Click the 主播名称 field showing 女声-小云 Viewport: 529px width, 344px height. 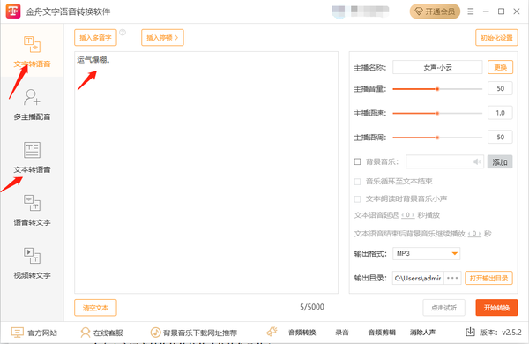[x=437, y=68]
